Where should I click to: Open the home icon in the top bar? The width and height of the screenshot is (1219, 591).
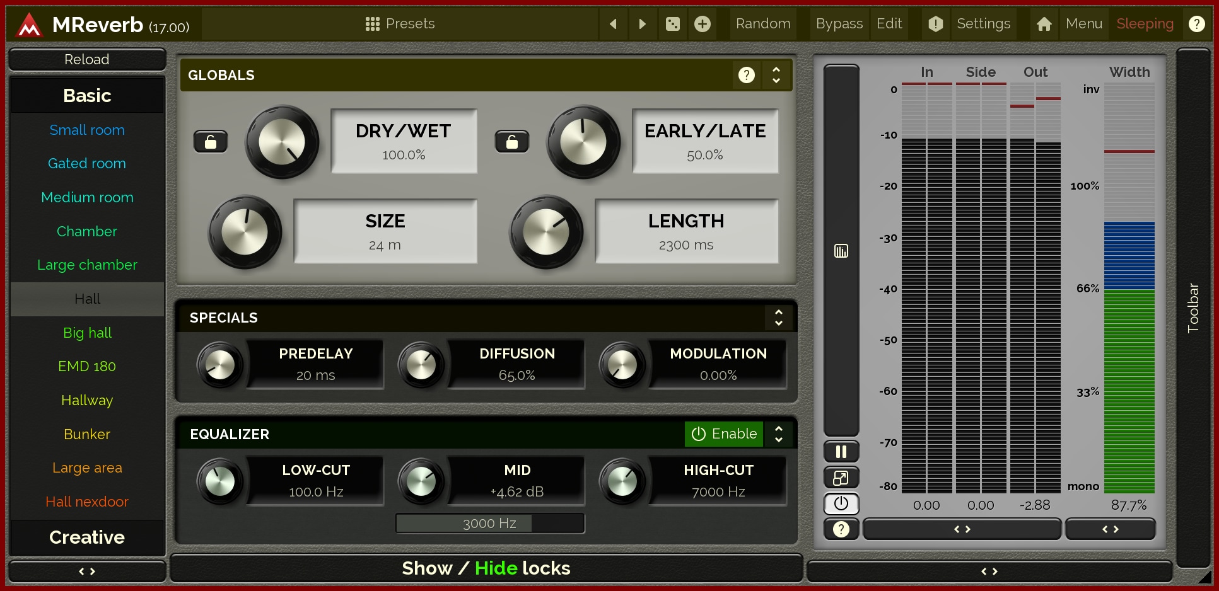[x=1044, y=24]
